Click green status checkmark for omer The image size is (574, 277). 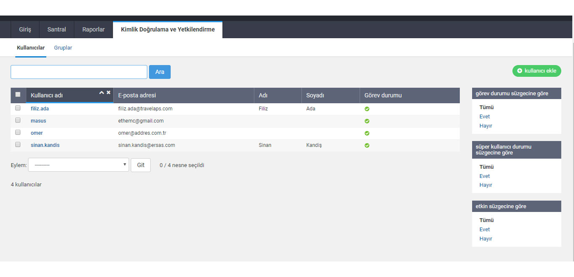[x=367, y=133]
